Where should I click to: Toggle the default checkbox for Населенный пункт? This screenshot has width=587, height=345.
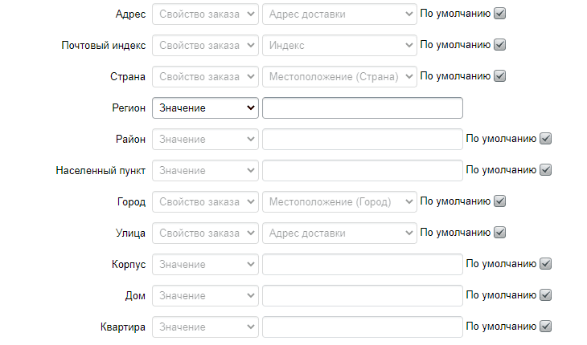coord(546,170)
